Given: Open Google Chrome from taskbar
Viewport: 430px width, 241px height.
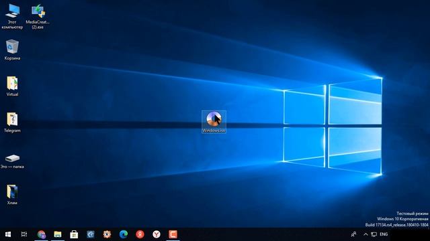Looking at the screenshot, I should pos(42,234).
